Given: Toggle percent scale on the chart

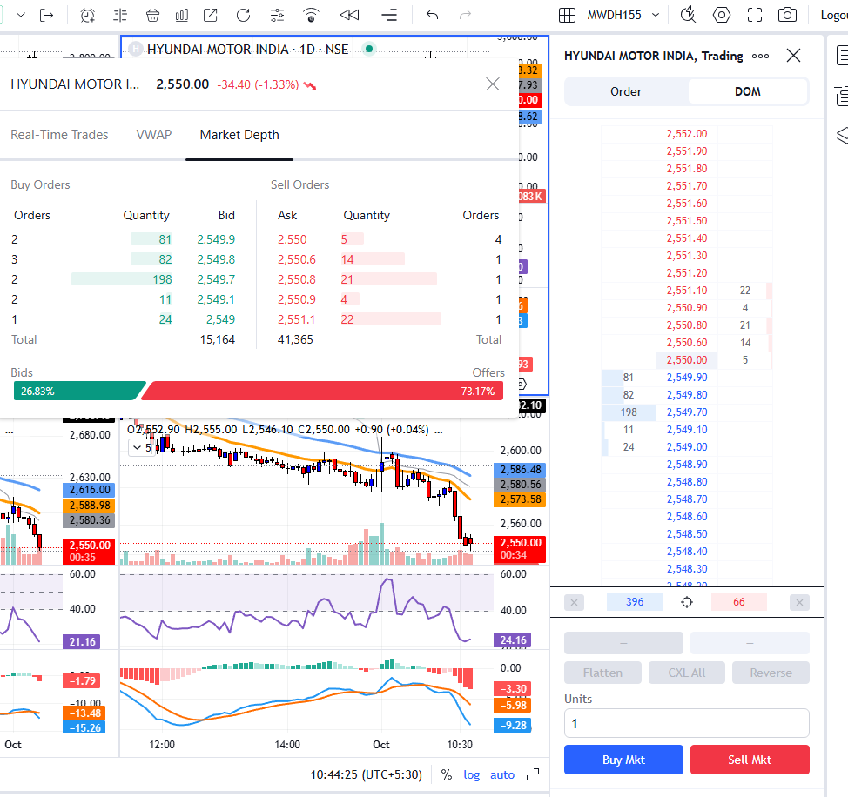Looking at the screenshot, I should coord(447,774).
